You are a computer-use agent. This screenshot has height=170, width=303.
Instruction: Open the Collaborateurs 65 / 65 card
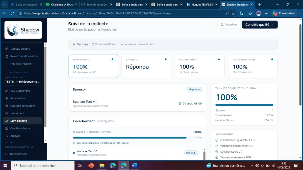[x=253, y=66]
